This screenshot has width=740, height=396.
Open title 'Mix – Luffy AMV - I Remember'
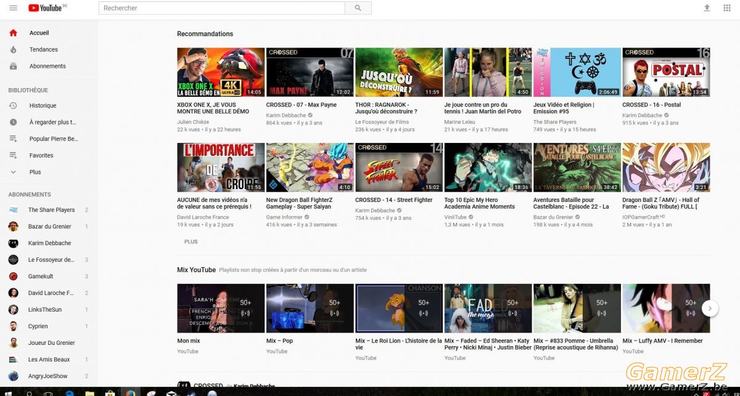pyautogui.click(x=662, y=341)
